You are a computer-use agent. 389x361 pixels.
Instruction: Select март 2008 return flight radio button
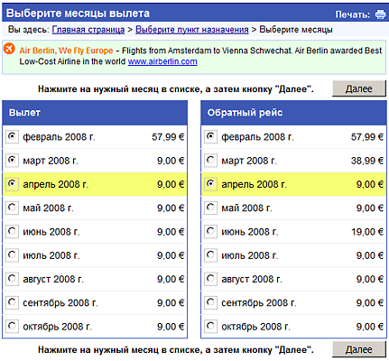click(x=210, y=161)
